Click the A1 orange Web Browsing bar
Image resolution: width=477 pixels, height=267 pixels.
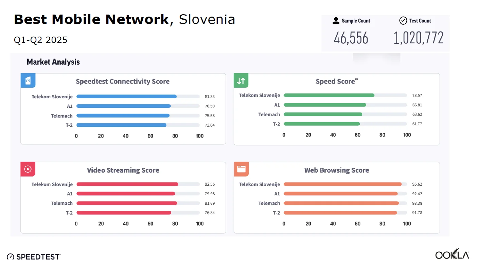[340, 194]
